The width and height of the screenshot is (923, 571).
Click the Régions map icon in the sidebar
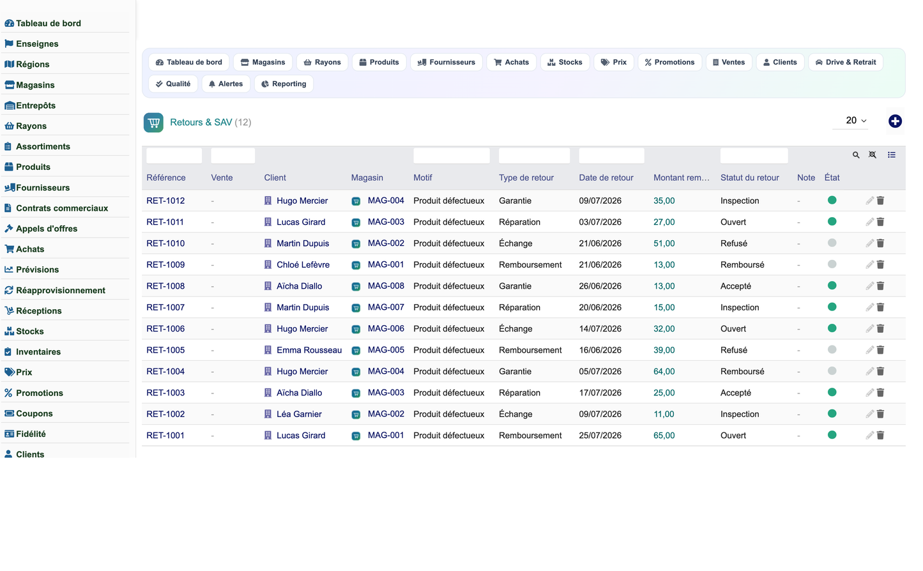pyautogui.click(x=9, y=65)
